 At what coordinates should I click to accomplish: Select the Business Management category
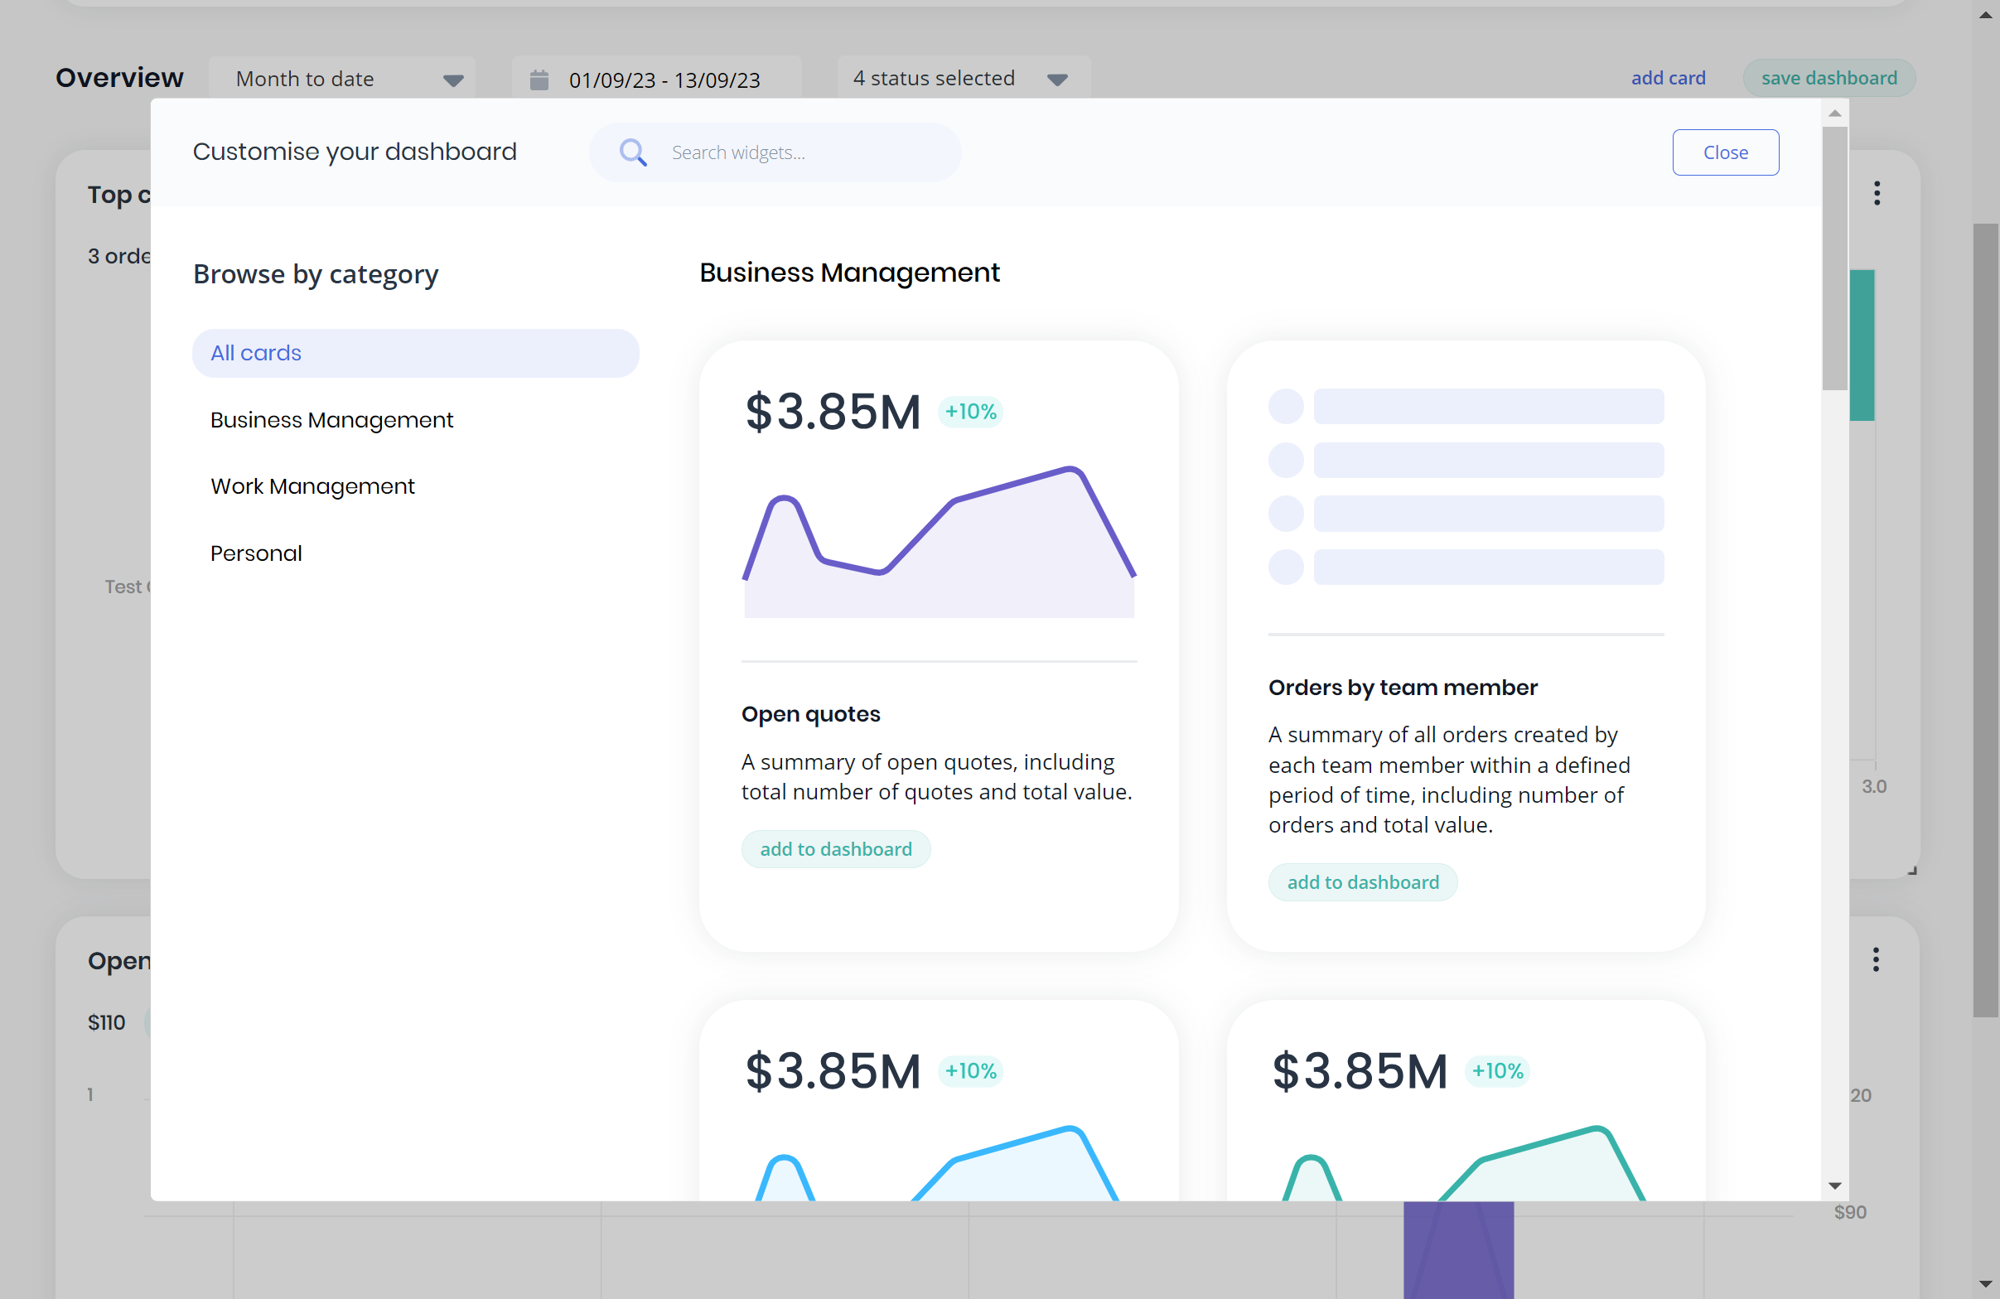tap(331, 420)
